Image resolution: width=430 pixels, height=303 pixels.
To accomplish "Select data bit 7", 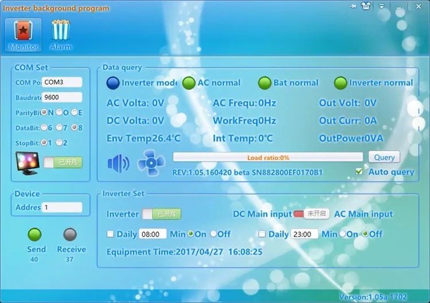I will pyautogui.click(x=59, y=128).
